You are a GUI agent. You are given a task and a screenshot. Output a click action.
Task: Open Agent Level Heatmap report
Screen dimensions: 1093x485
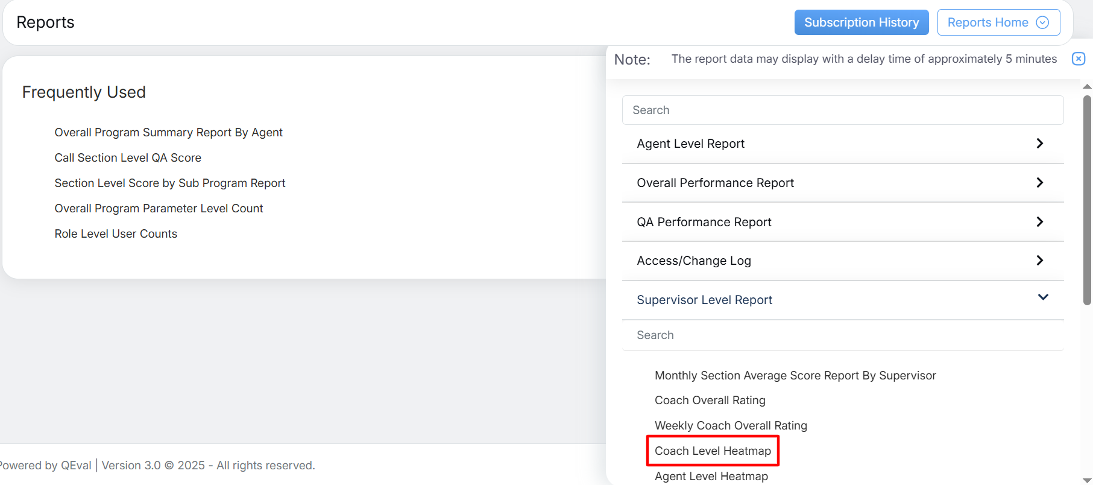711,476
